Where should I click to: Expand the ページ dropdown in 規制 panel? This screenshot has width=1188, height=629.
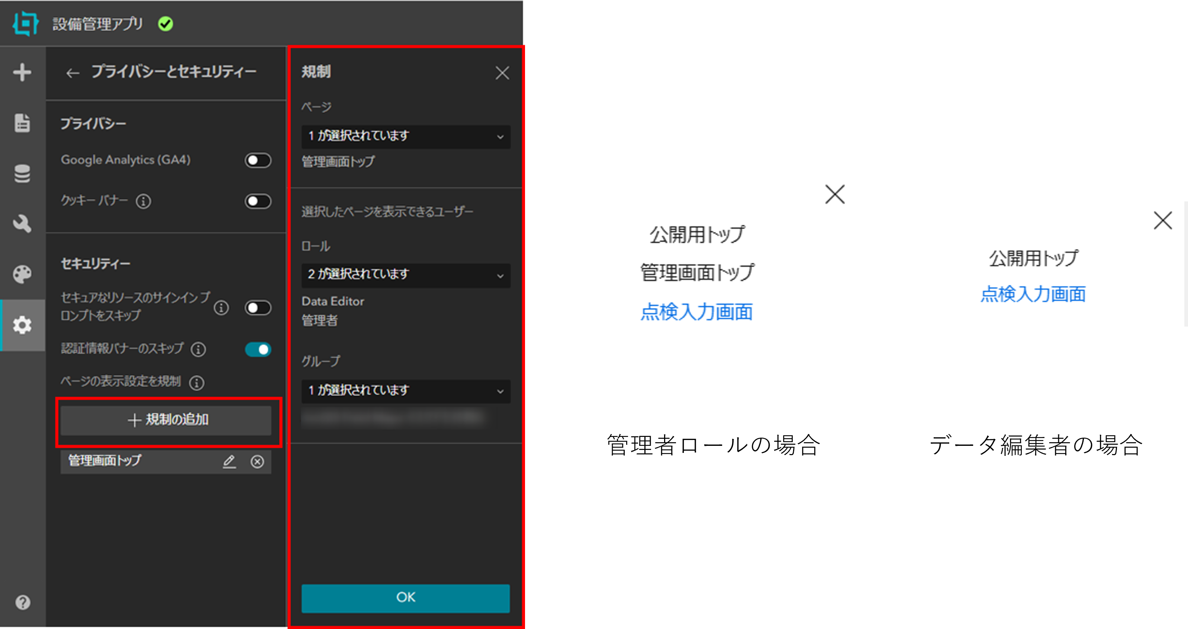[x=406, y=137]
